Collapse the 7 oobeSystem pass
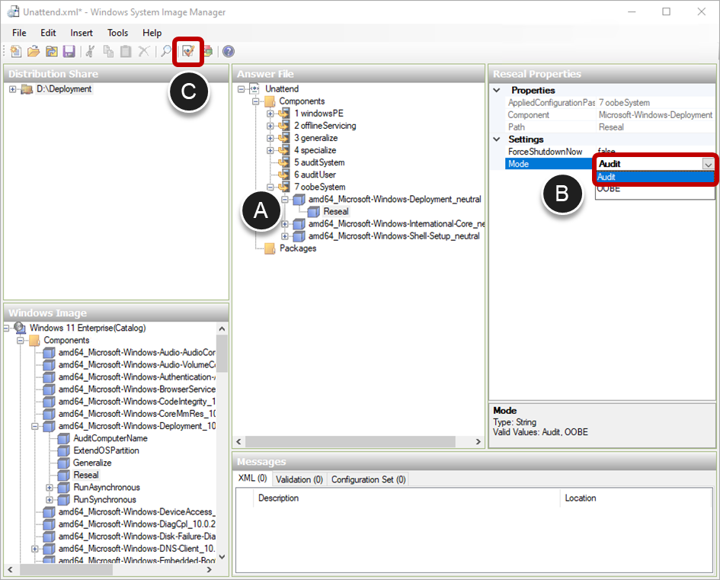 [x=270, y=187]
